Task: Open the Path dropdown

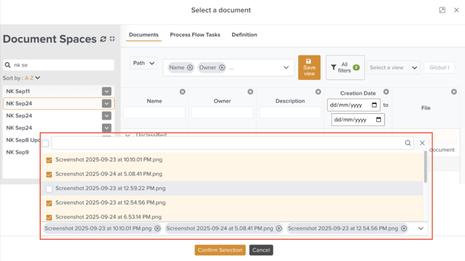Action: coord(143,63)
